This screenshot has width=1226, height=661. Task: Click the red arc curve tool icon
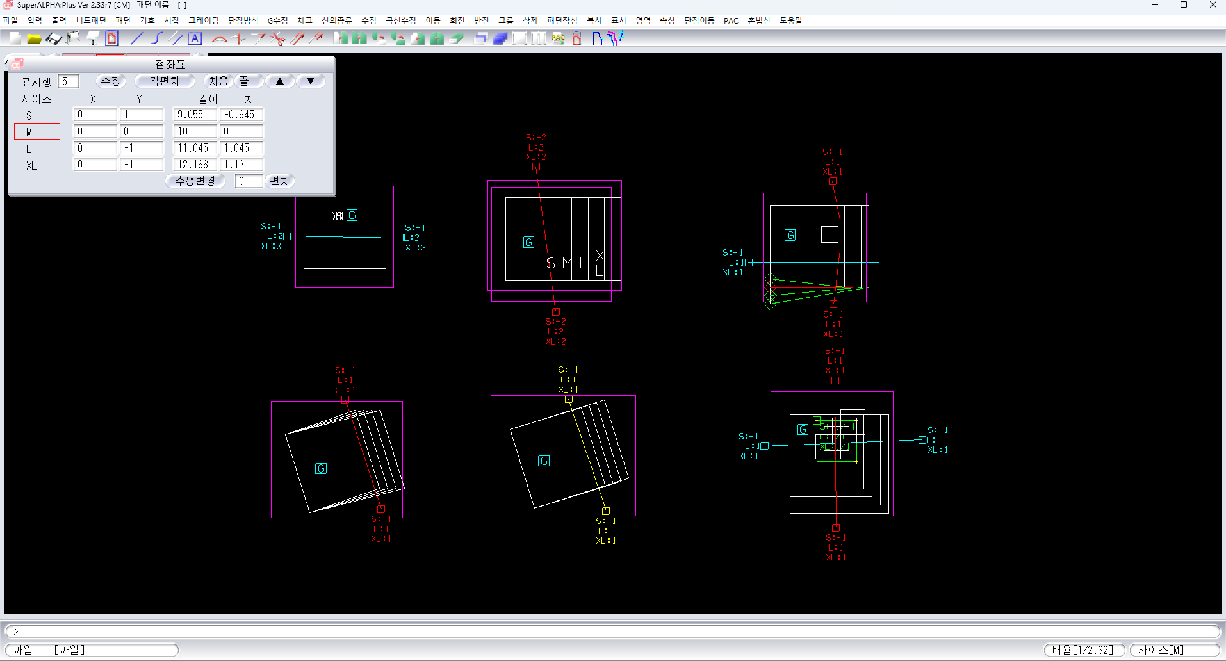(219, 39)
